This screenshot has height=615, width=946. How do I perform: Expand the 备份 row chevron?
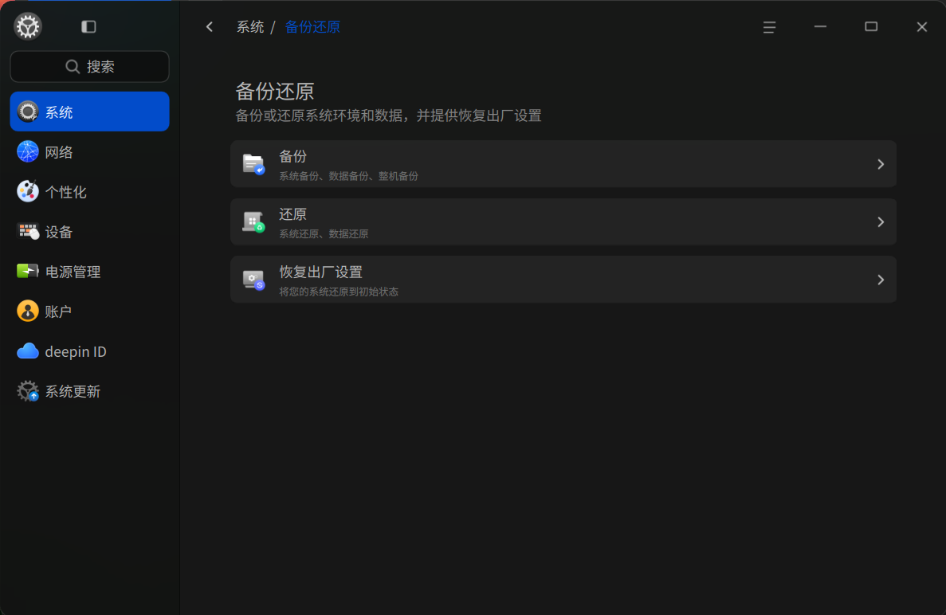click(881, 164)
